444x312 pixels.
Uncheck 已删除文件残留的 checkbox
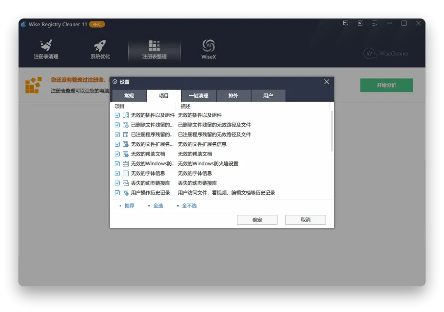pos(117,125)
